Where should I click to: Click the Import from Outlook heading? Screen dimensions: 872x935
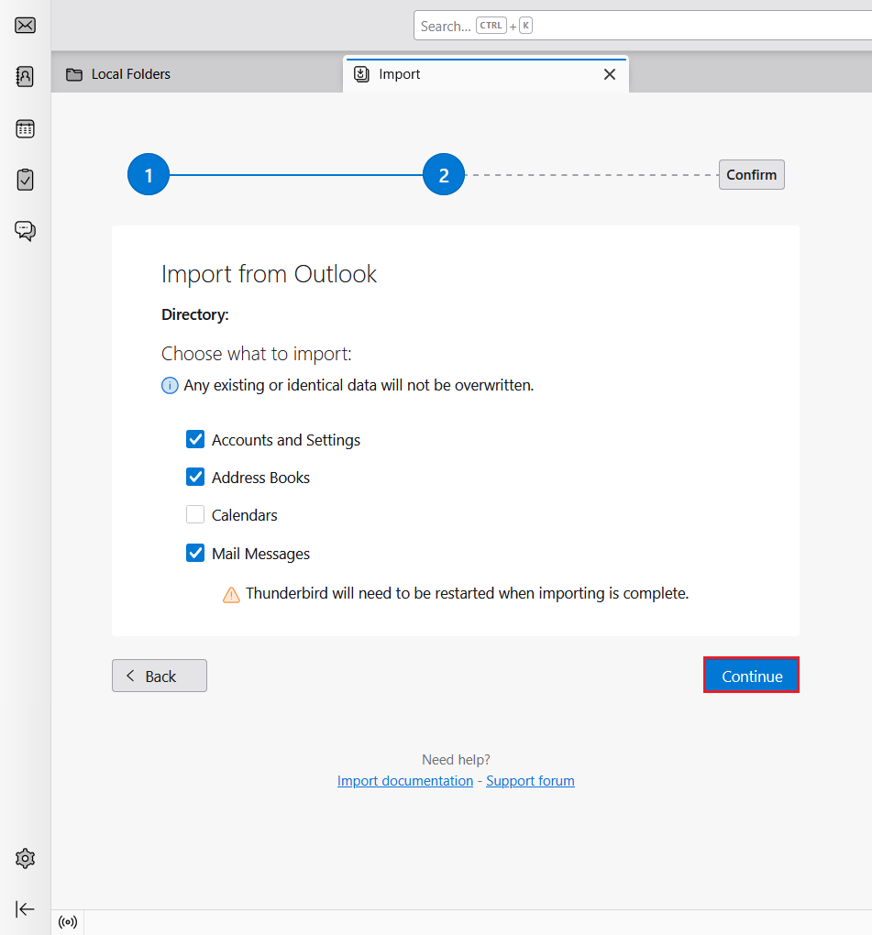269,274
